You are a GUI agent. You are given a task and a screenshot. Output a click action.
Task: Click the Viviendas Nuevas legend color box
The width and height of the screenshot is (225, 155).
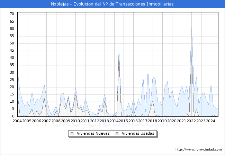pos(72,133)
